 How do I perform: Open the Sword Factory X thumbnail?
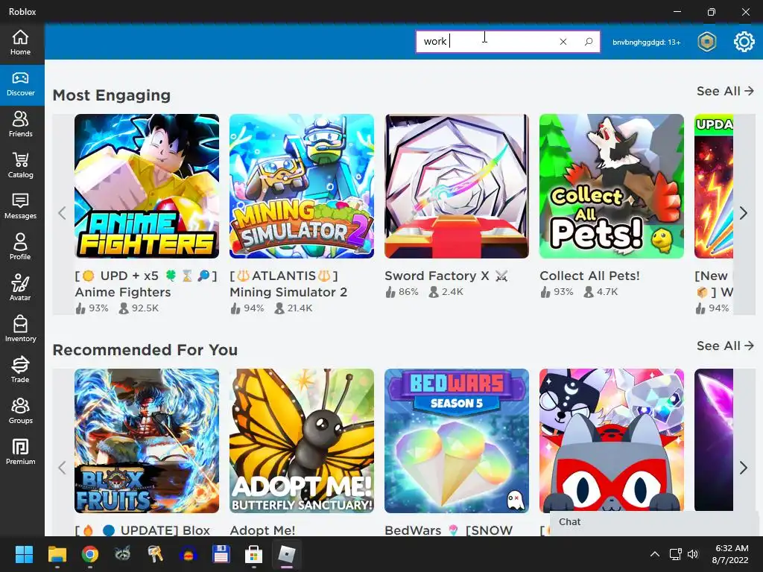click(x=457, y=186)
